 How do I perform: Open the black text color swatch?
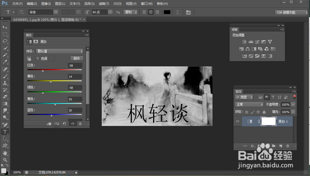[x=167, y=12]
